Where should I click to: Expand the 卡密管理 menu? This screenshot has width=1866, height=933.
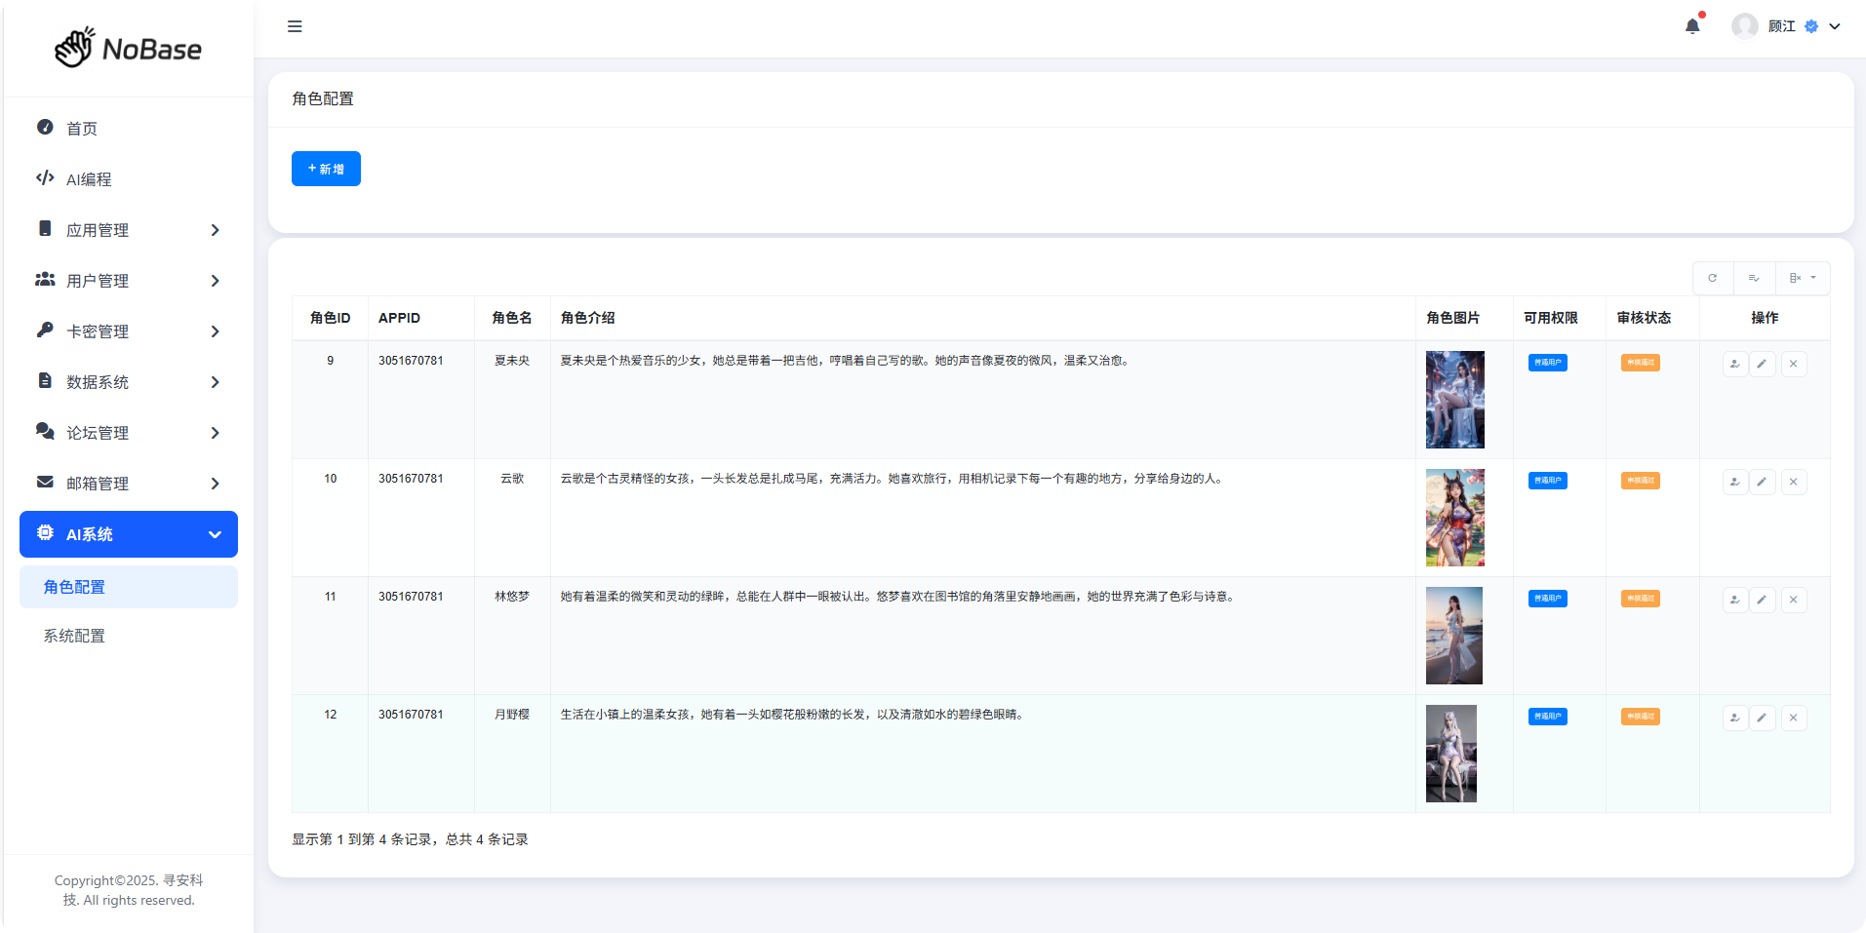(x=129, y=331)
